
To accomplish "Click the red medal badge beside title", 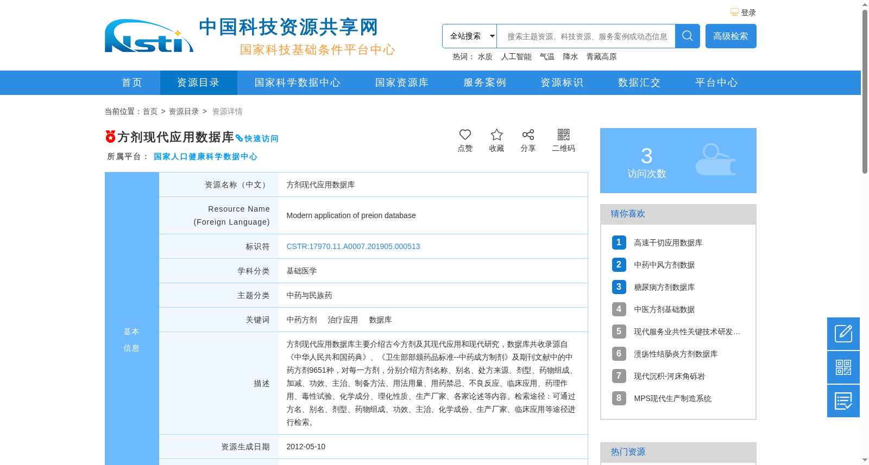I will click(110, 137).
